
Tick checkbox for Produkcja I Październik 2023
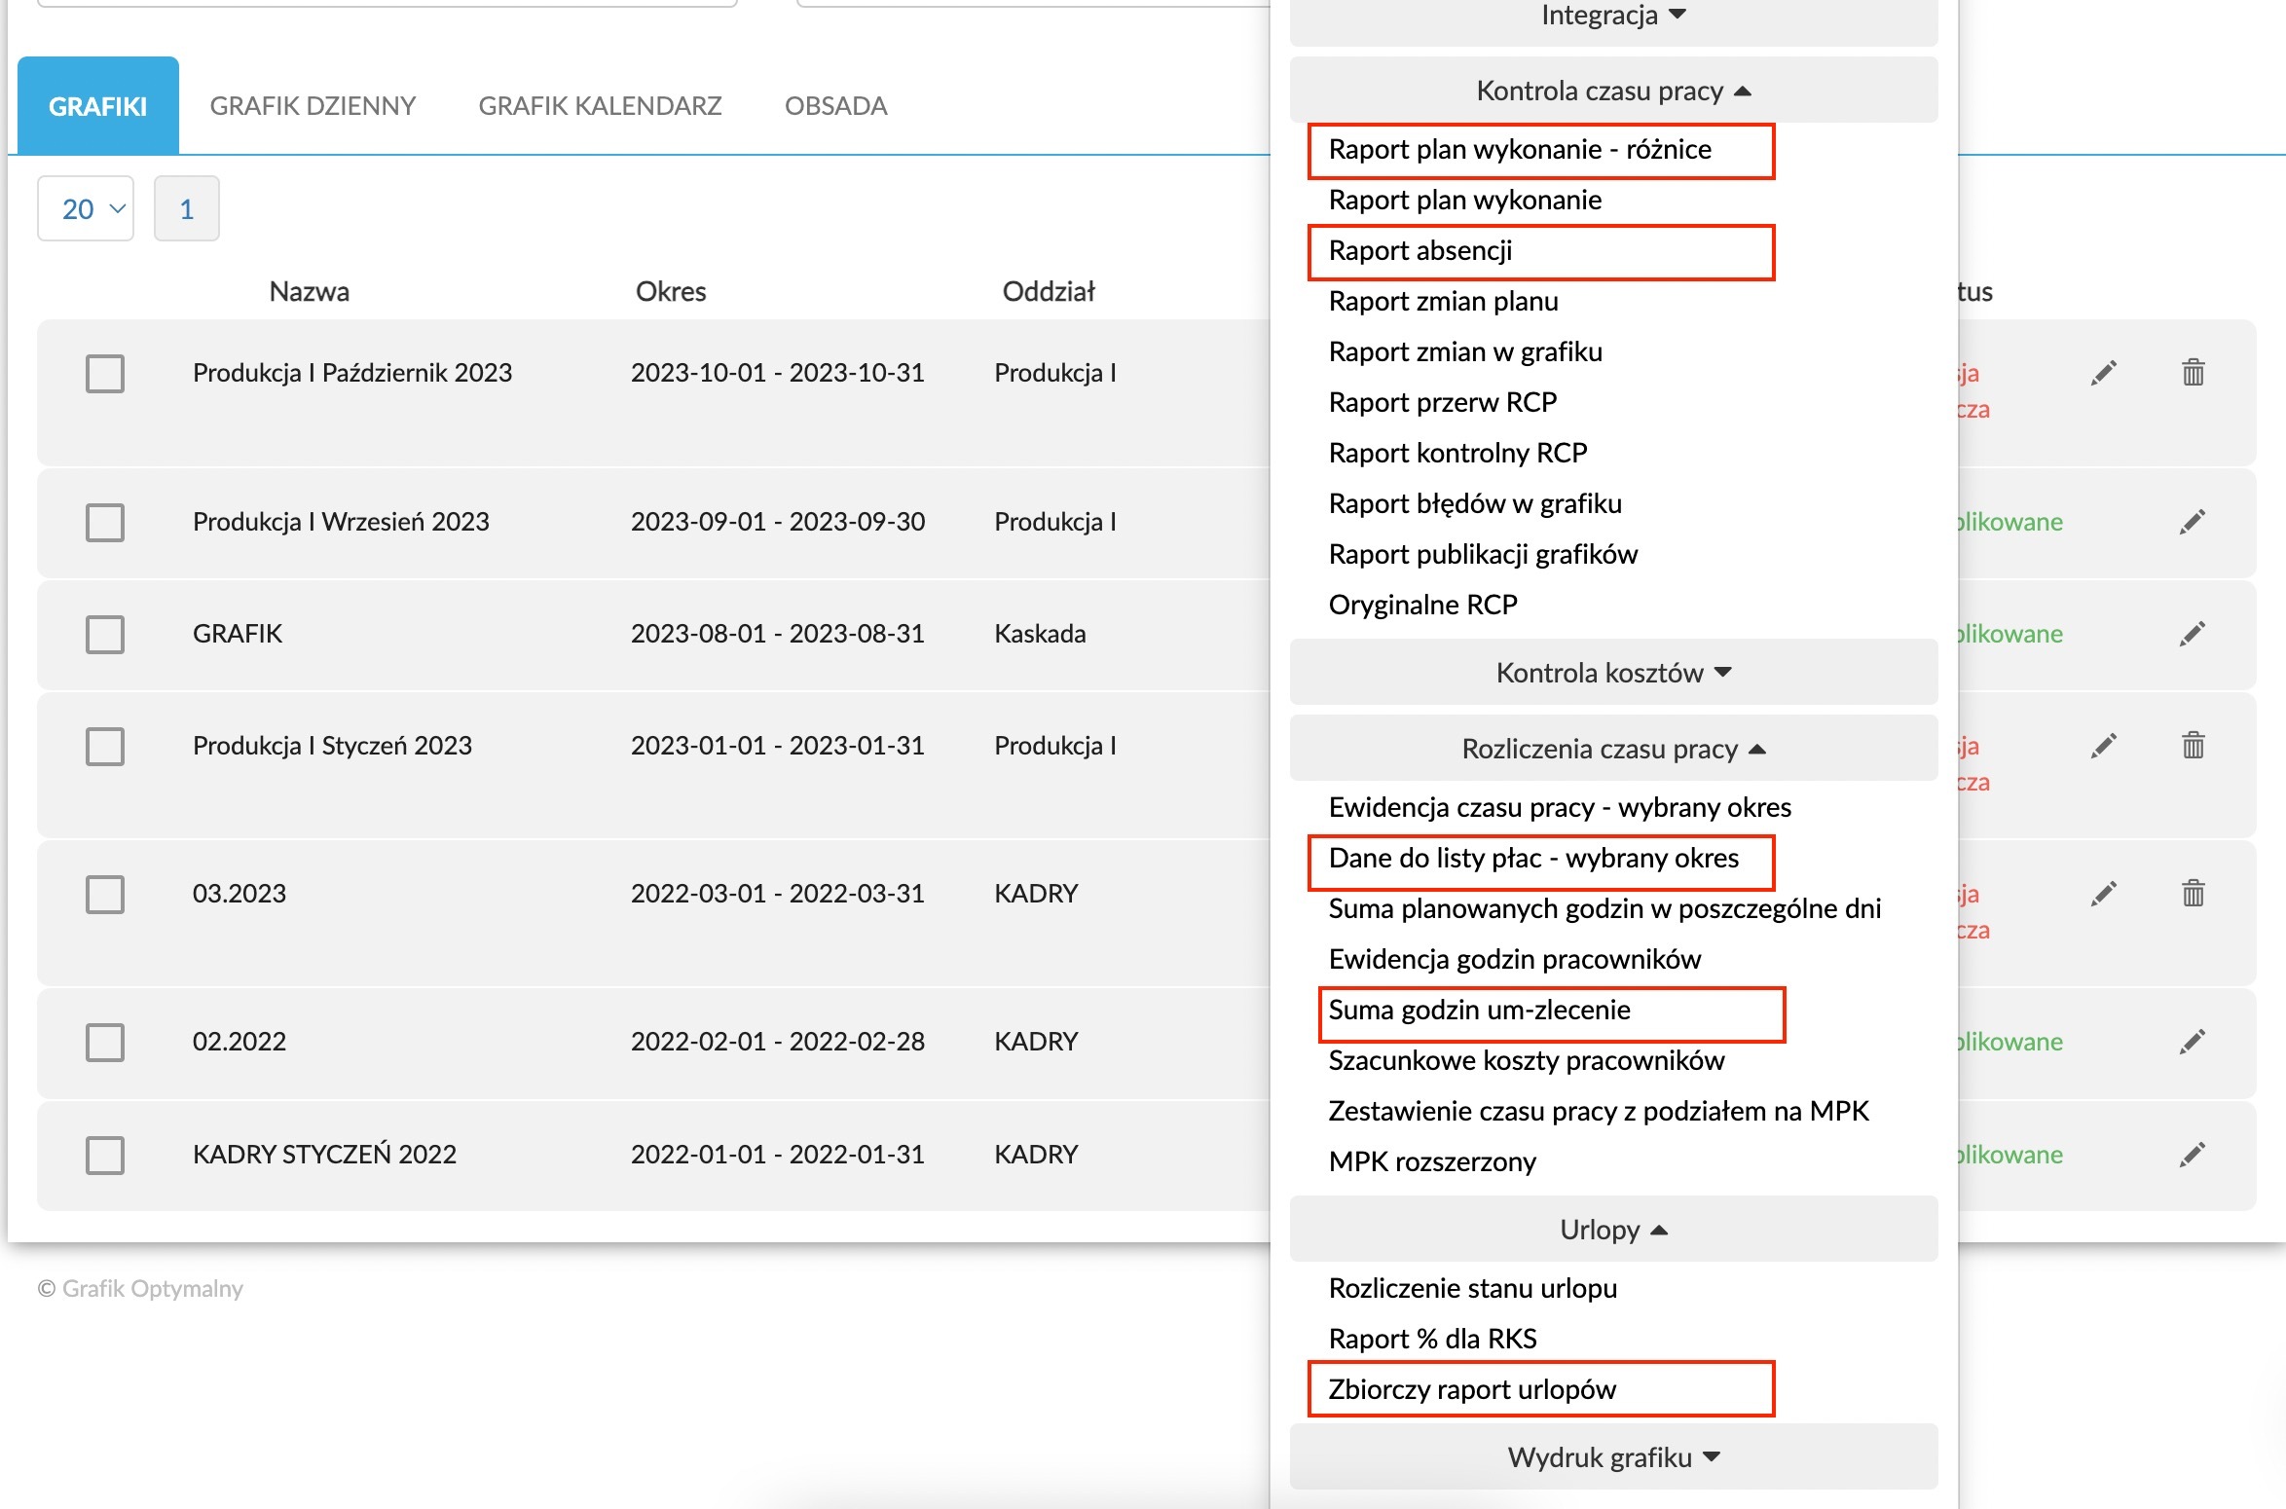105,373
